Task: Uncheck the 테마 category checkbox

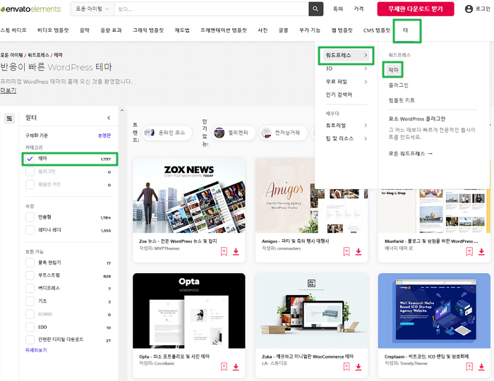Action: pos(30,159)
